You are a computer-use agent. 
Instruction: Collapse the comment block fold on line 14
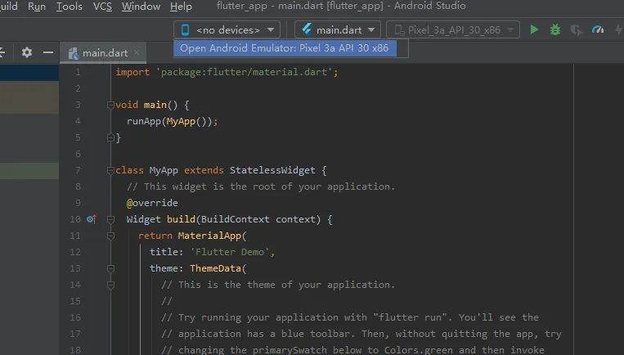click(110, 285)
